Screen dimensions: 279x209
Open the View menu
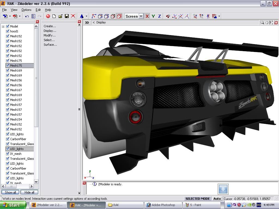tap(14, 10)
